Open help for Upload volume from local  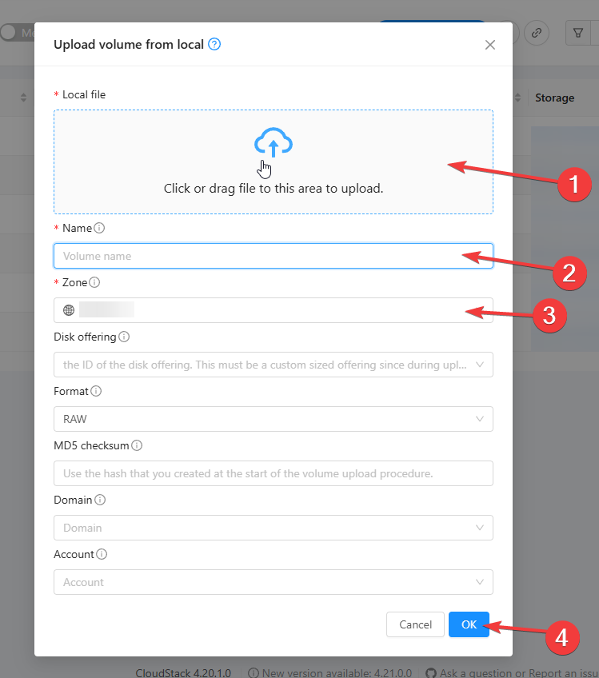coord(214,44)
